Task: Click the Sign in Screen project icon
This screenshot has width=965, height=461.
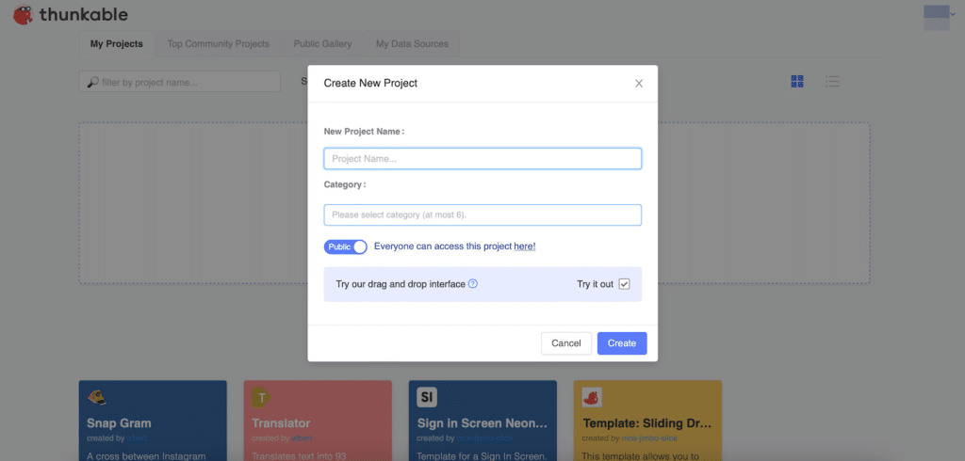Action: [427, 397]
